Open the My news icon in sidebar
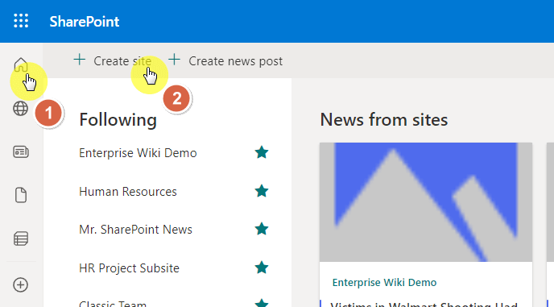Image resolution: width=554 pixels, height=307 pixels. 21,152
